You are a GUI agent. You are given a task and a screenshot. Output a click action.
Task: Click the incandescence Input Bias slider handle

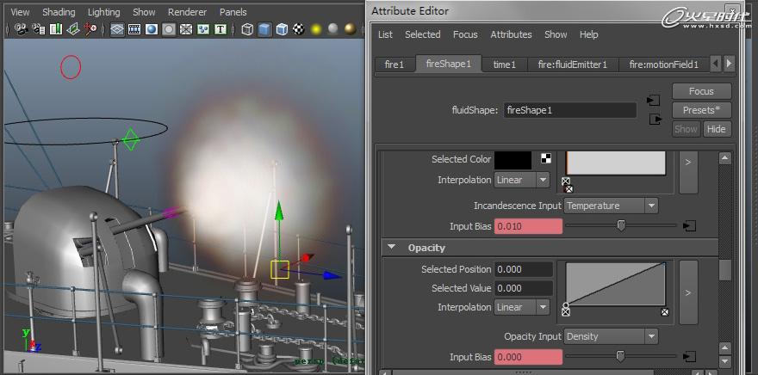point(622,224)
